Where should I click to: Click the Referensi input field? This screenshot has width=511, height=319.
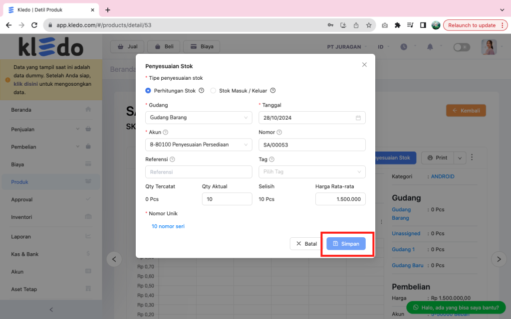[x=199, y=172]
